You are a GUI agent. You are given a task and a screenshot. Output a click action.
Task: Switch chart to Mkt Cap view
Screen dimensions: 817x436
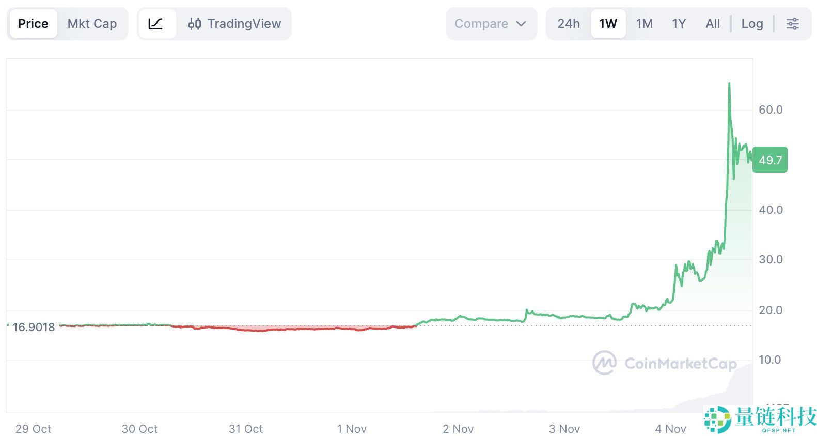pos(92,23)
